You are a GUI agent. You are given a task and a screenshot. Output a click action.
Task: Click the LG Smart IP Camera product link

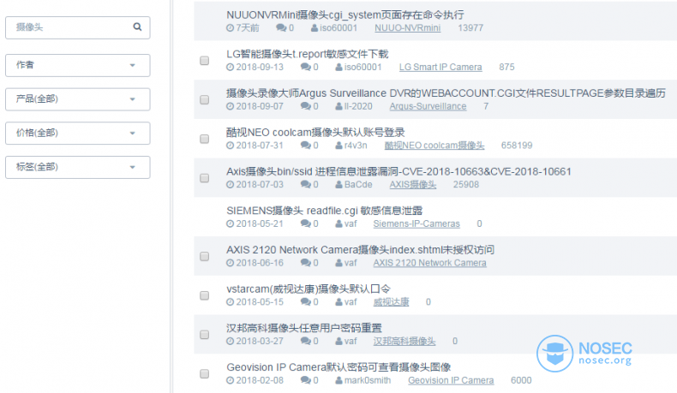pyautogui.click(x=440, y=68)
